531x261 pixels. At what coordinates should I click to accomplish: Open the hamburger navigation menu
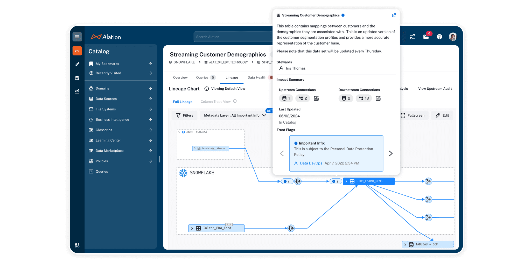77,37
